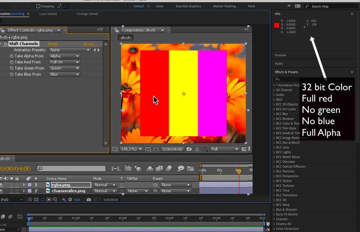Open the Audio panel header
360x232 pixels.
click(279, 63)
